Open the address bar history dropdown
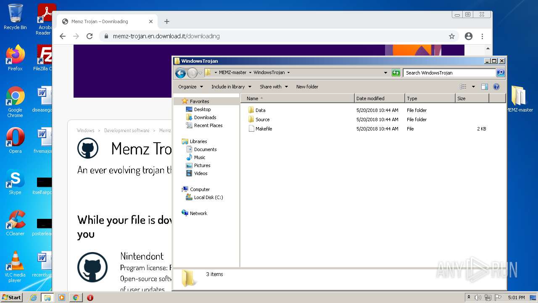The height and width of the screenshot is (303, 538). tap(385, 73)
